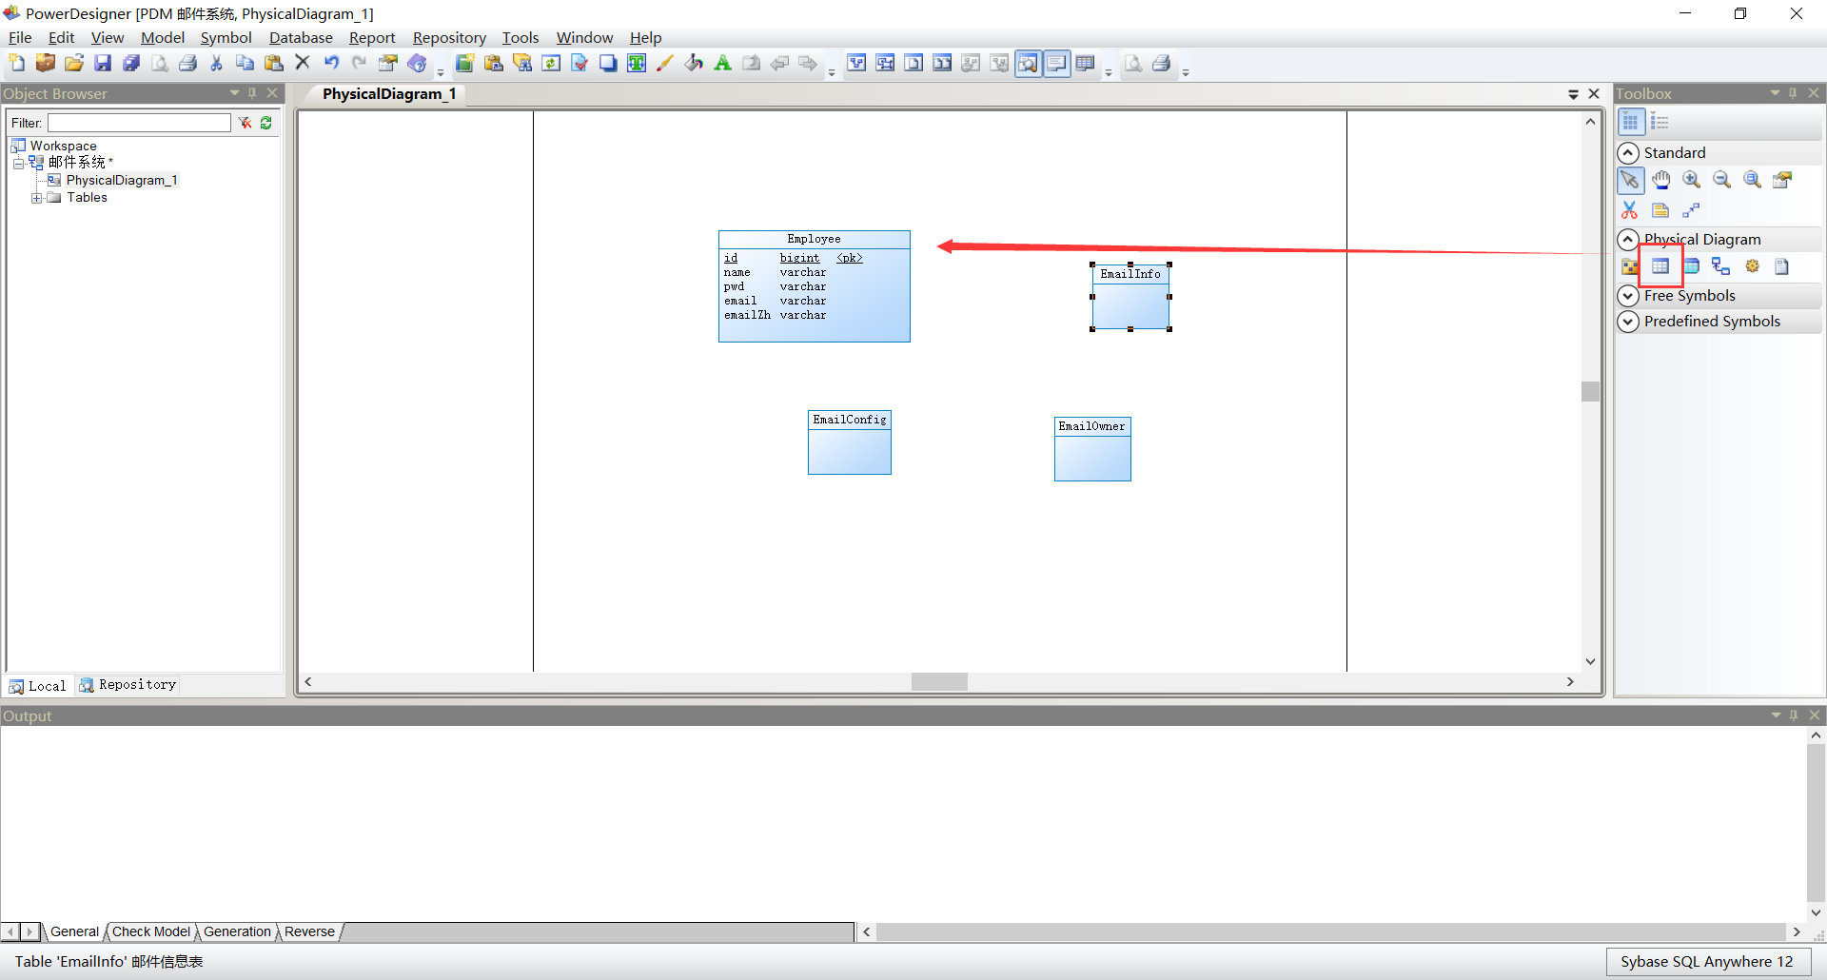Clear the Object Browser filter
The width and height of the screenshot is (1827, 980).
point(246,123)
